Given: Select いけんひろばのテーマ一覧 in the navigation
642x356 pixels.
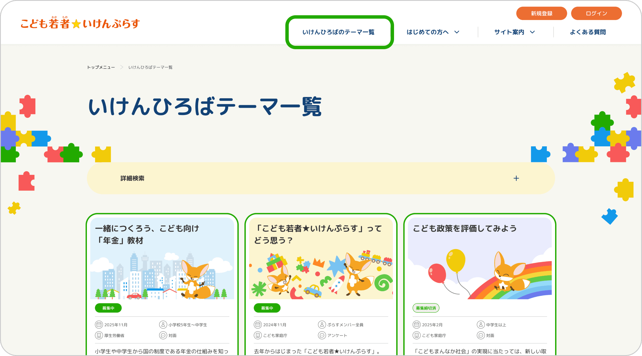Looking at the screenshot, I should (339, 32).
